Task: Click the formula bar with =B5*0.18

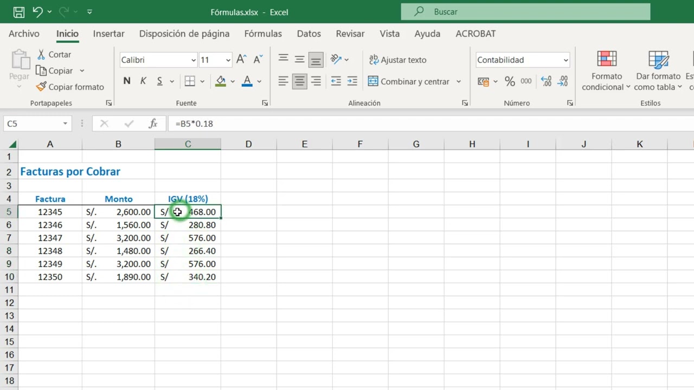Action: click(x=431, y=123)
